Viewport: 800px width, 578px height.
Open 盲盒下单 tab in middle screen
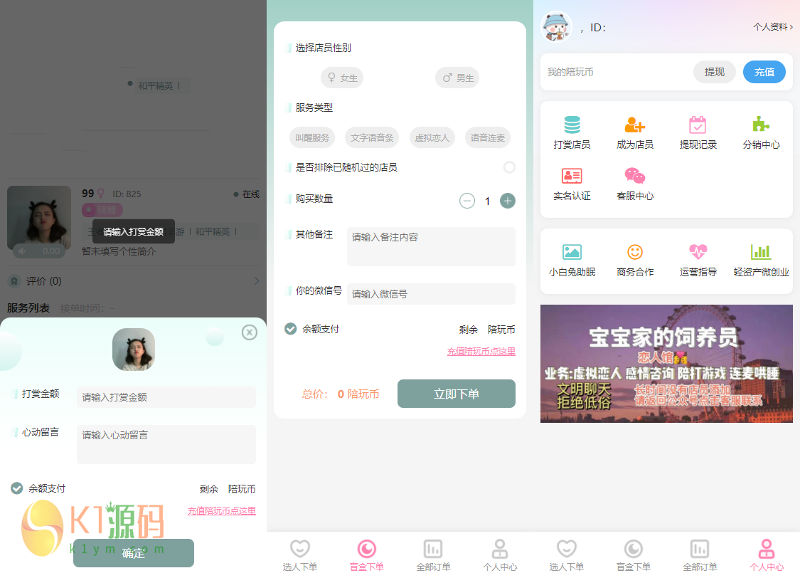366,555
